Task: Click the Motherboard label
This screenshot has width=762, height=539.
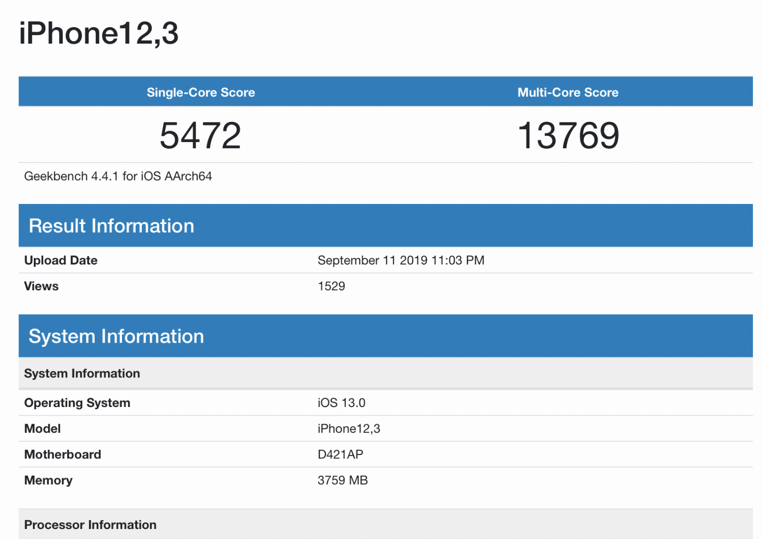Action: (63, 454)
